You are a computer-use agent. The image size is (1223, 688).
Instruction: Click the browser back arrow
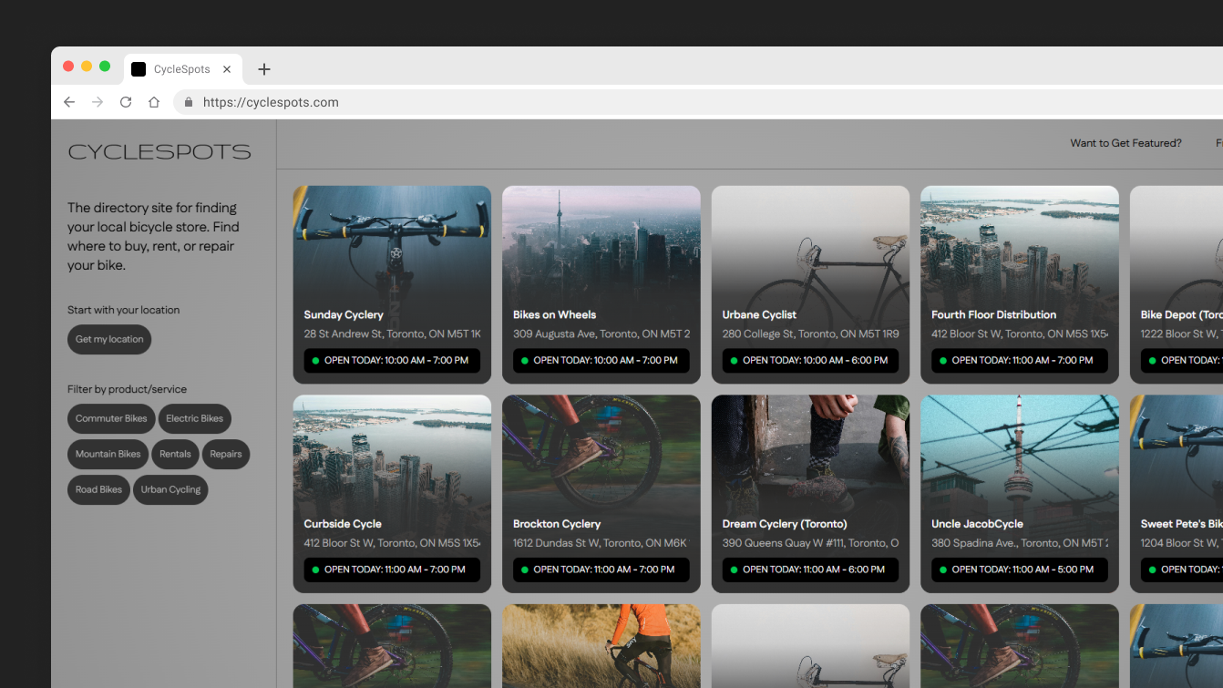(x=69, y=102)
